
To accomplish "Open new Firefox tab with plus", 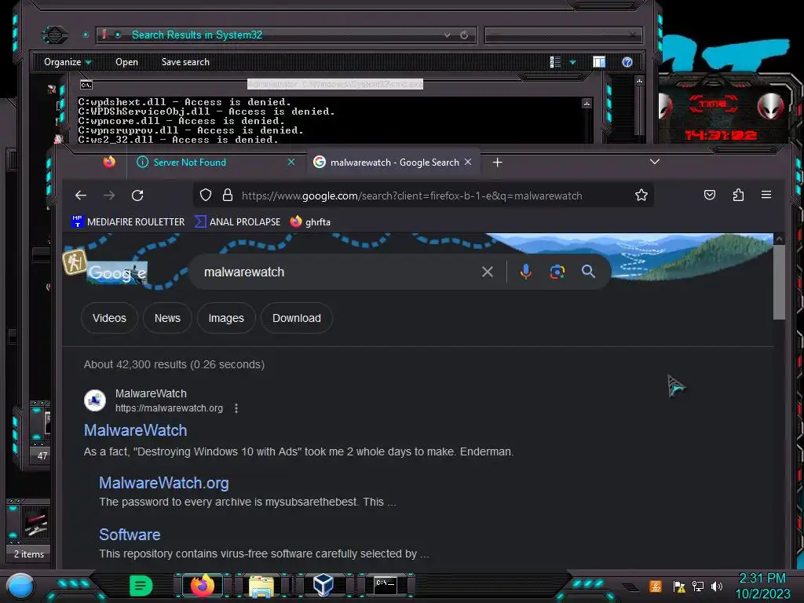I will point(497,163).
